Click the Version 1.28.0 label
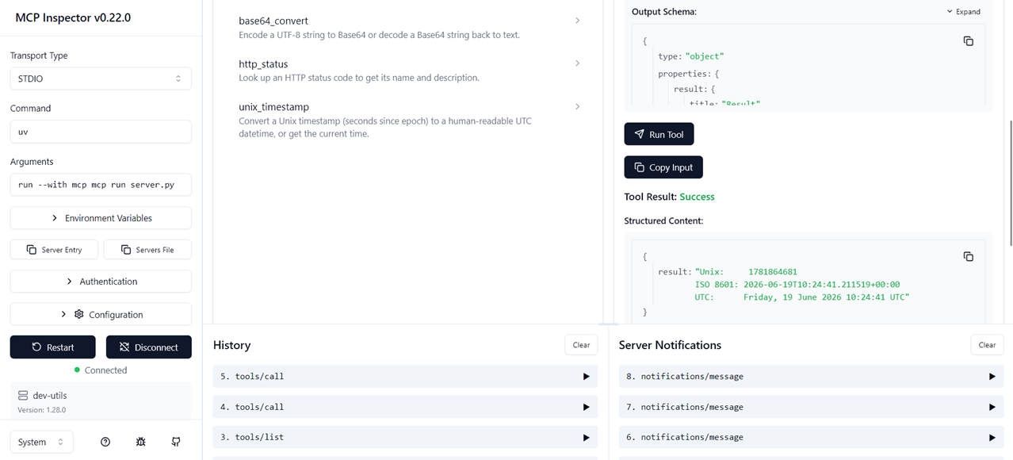Viewport: 1013px width, 460px height. (x=42, y=410)
